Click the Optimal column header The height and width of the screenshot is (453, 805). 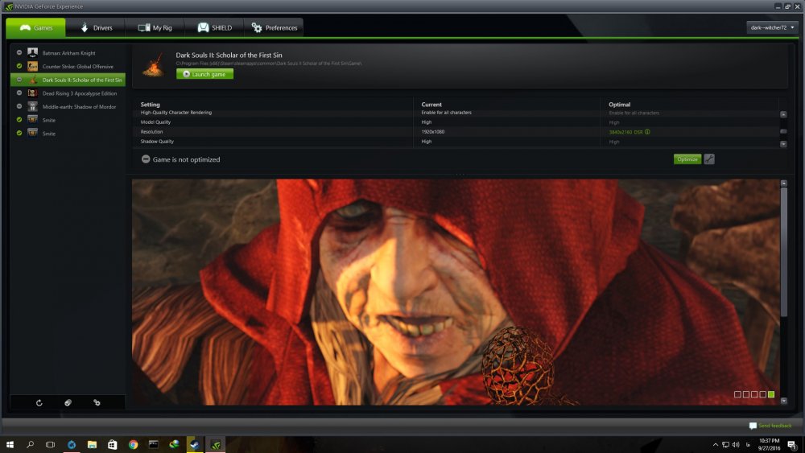click(x=619, y=104)
